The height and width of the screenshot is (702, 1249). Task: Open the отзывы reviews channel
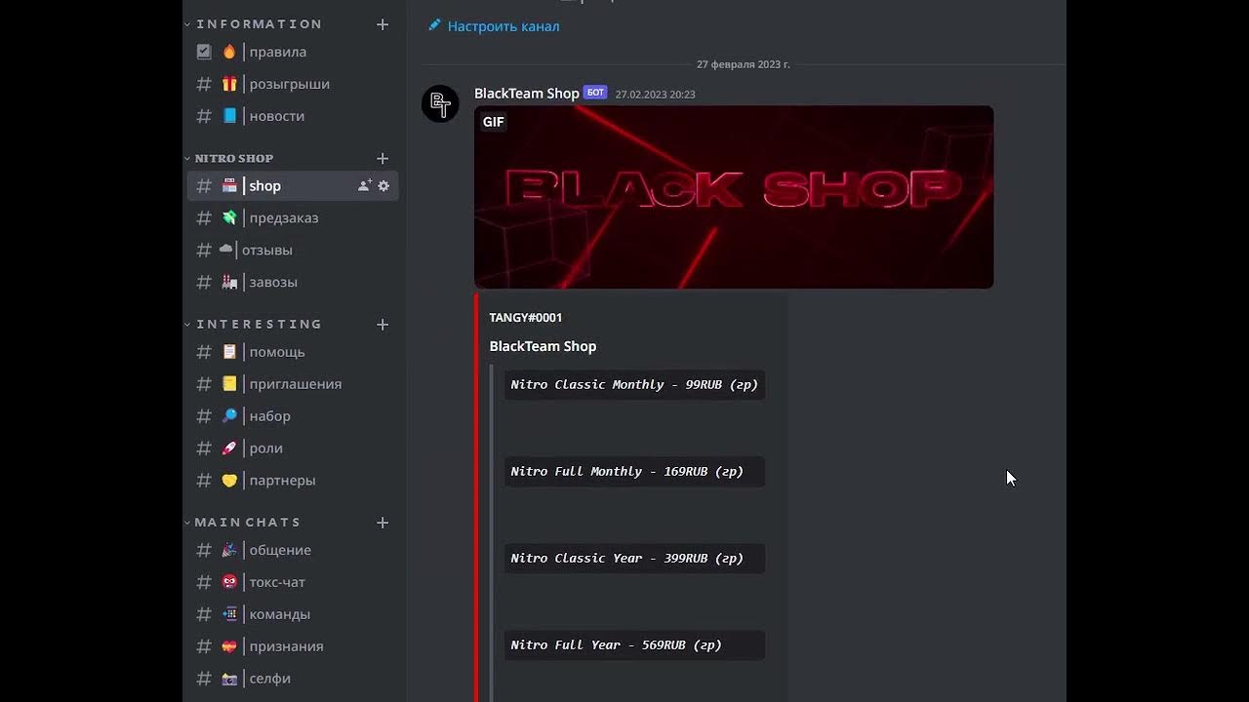[293, 251]
